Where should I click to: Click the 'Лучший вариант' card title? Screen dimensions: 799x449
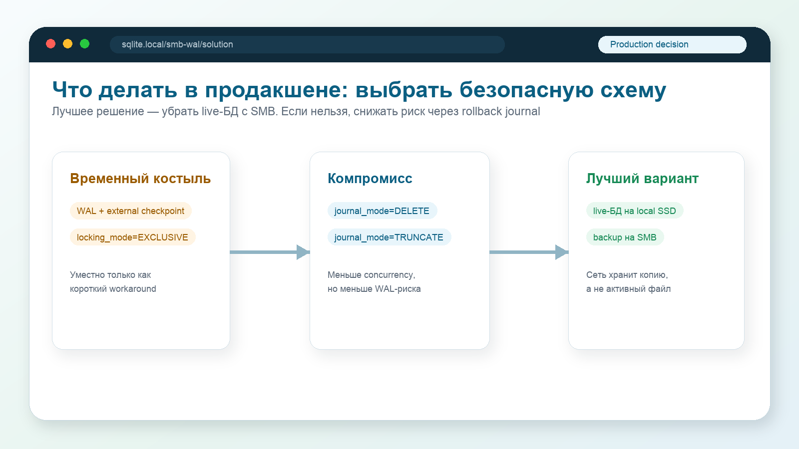[642, 179]
